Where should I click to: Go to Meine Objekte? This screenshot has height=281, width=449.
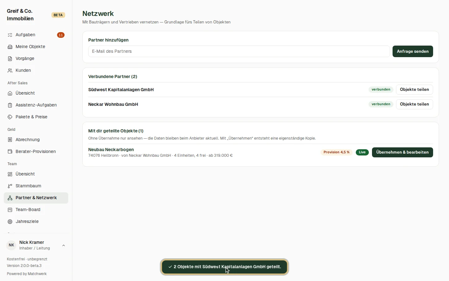(x=36, y=47)
